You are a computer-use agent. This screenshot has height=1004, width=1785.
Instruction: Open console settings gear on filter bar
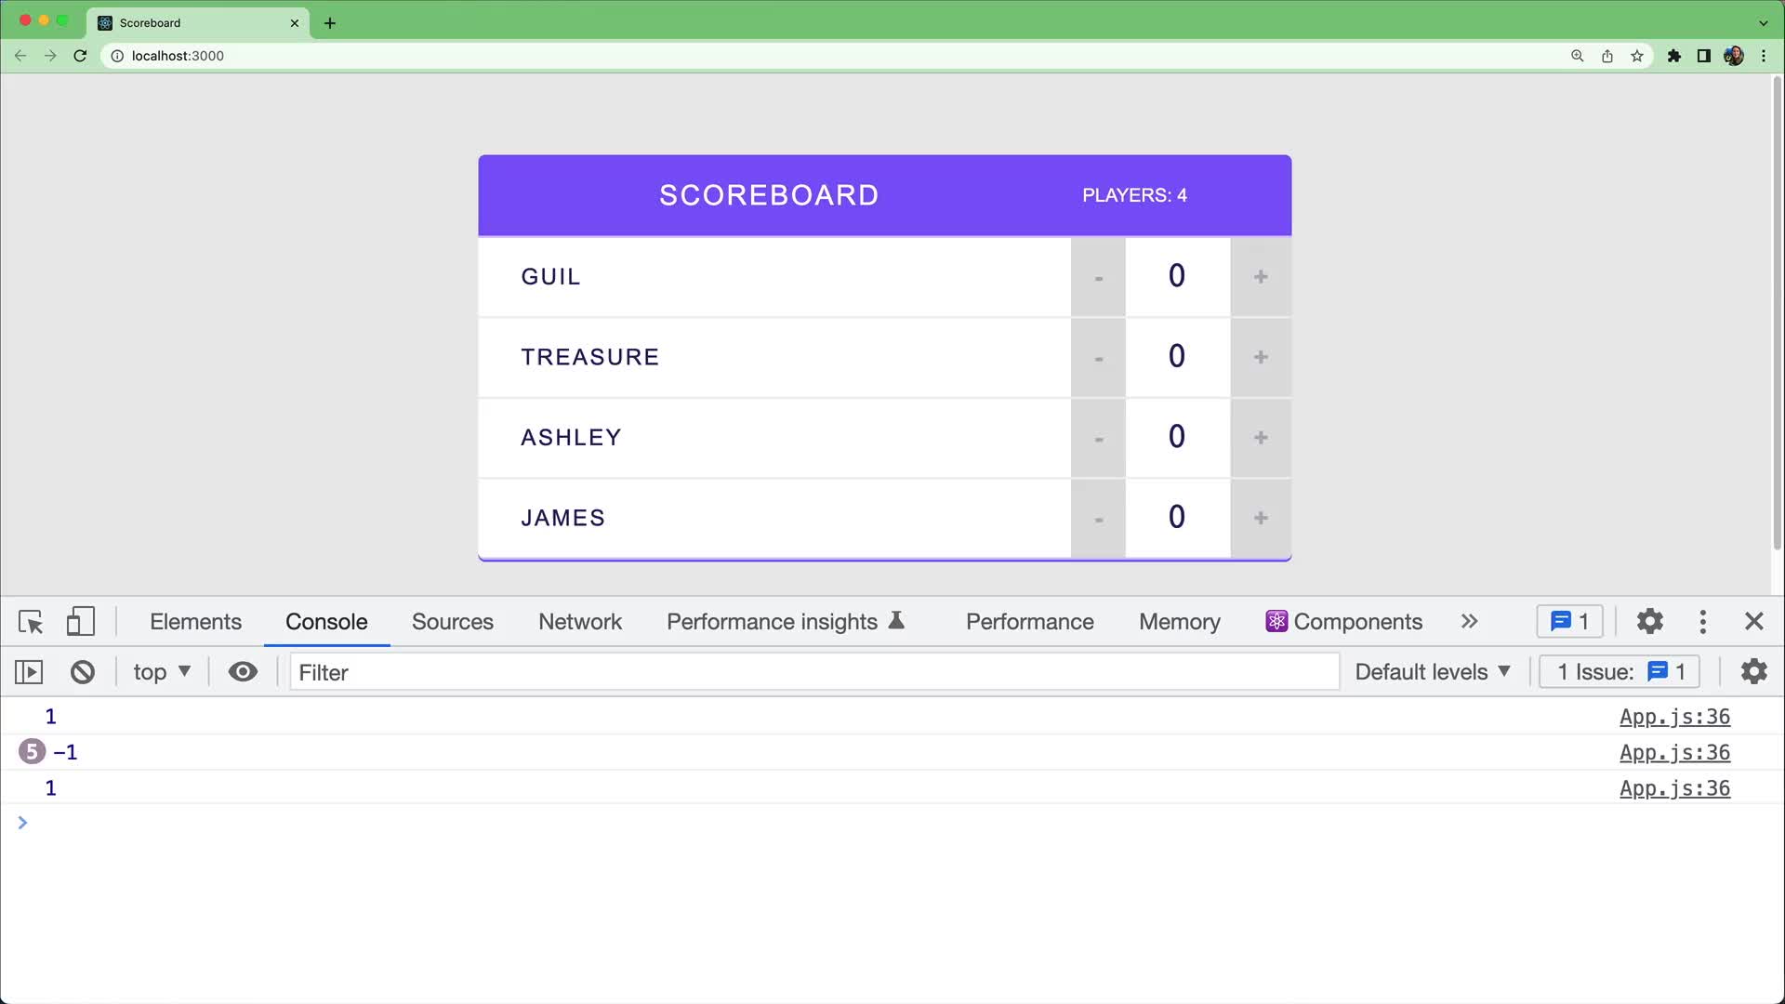(x=1753, y=671)
